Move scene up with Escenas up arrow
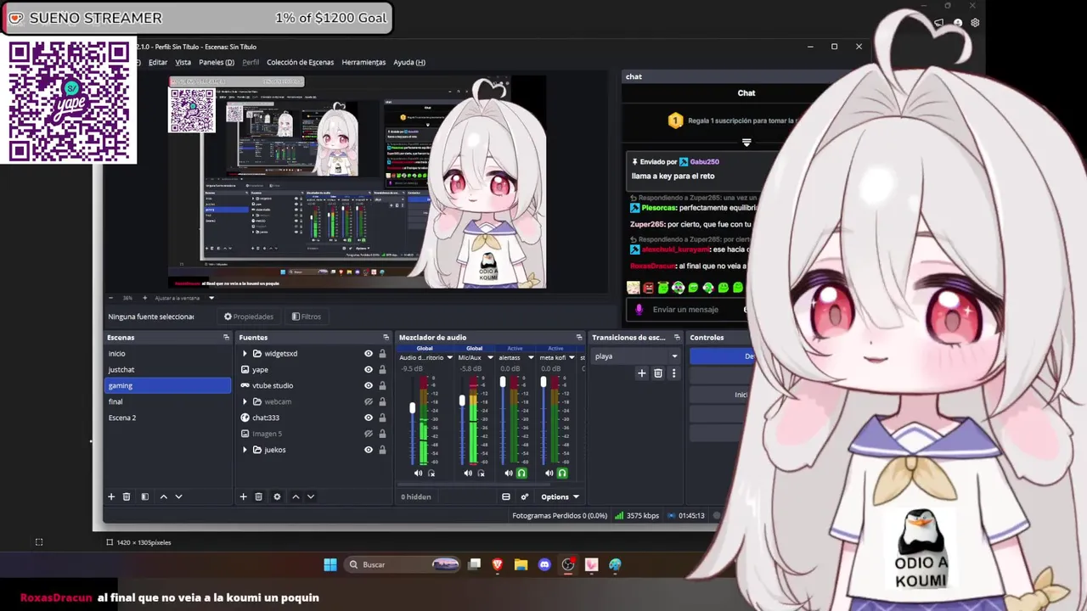 163,496
